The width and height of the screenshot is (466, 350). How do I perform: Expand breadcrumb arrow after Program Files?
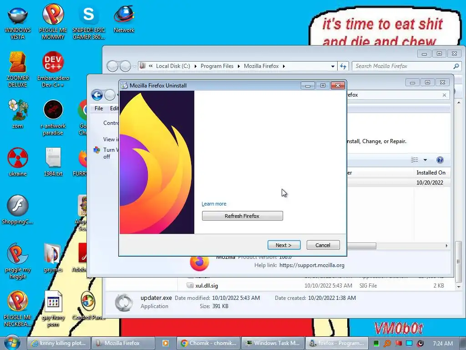click(x=238, y=66)
